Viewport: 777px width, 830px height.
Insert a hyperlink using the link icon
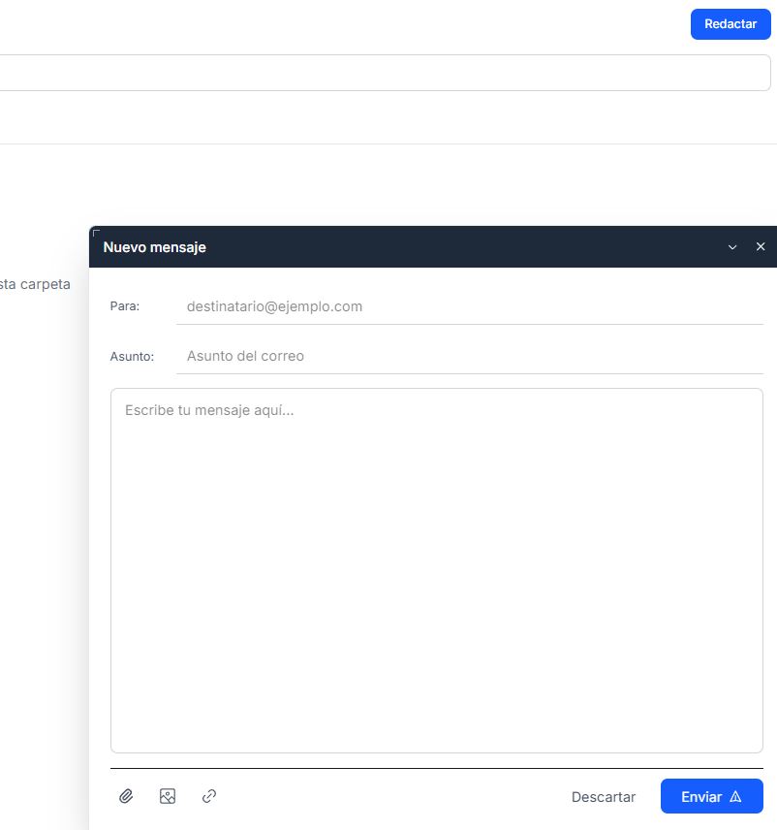pos(208,796)
